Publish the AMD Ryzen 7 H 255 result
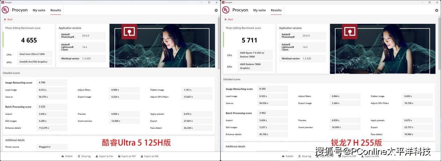 (x=288, y=156)
